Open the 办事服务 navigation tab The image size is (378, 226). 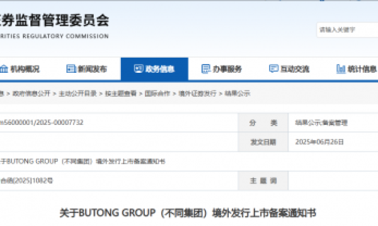[222, 69]
